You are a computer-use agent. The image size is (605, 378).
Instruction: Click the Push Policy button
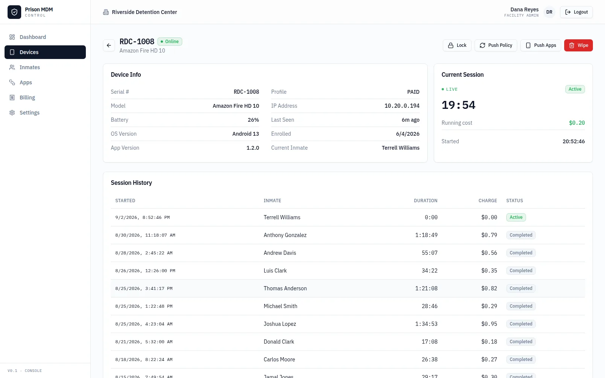pyautogui.click(x=496, y=45)
